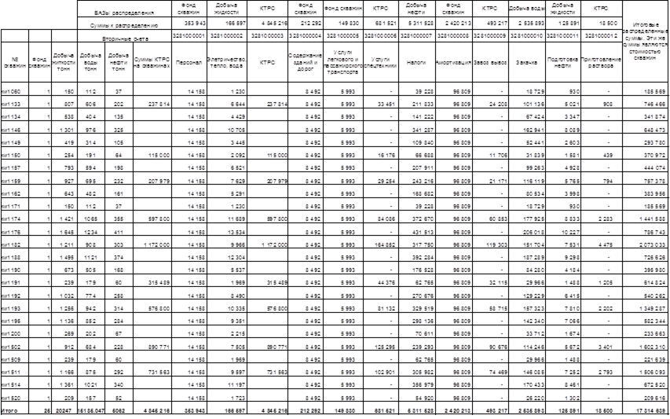Click account code cell 3281000003

268,36
